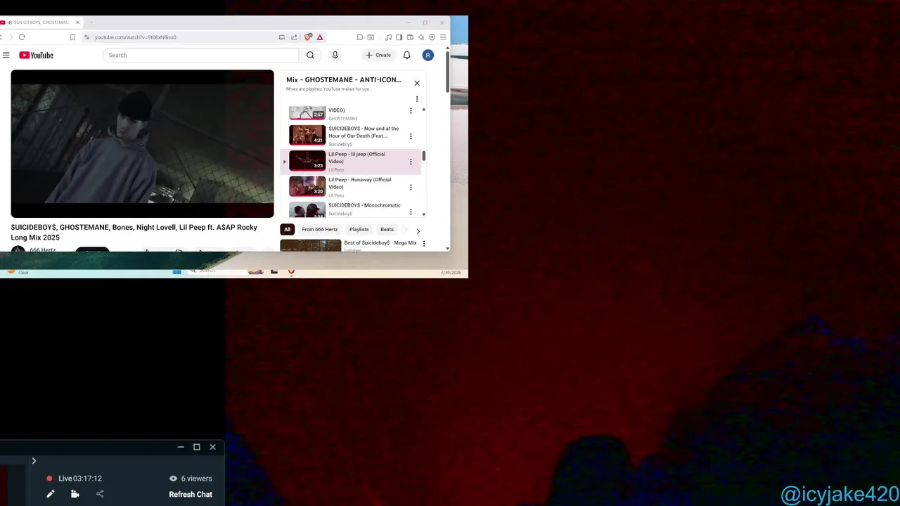Maximize the stream manager window
This screenshot has width=900, height=506.
(197, 447)
